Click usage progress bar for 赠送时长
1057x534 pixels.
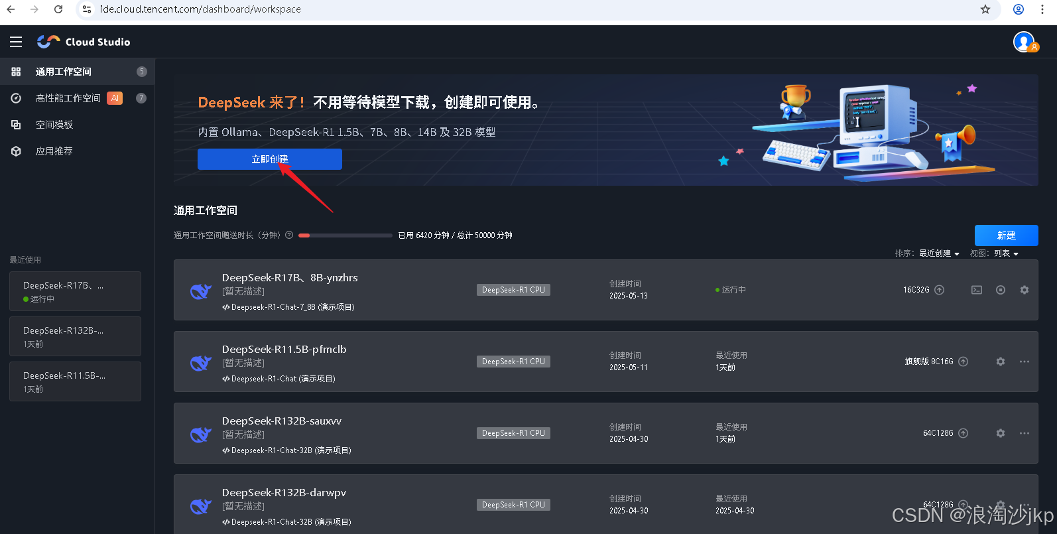click(x=345, y=235)
